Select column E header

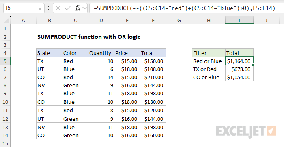click(x=127, y=20)
